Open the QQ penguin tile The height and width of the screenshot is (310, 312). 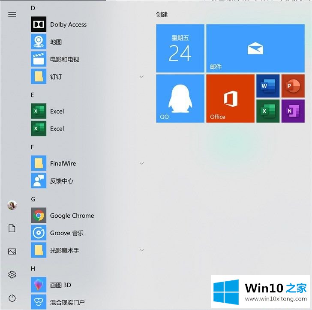point(180,98)
